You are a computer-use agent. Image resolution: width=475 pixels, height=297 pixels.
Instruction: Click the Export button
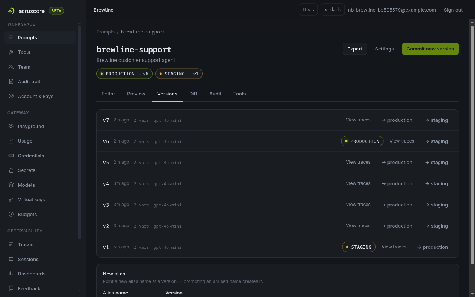(x=355, y=49)
